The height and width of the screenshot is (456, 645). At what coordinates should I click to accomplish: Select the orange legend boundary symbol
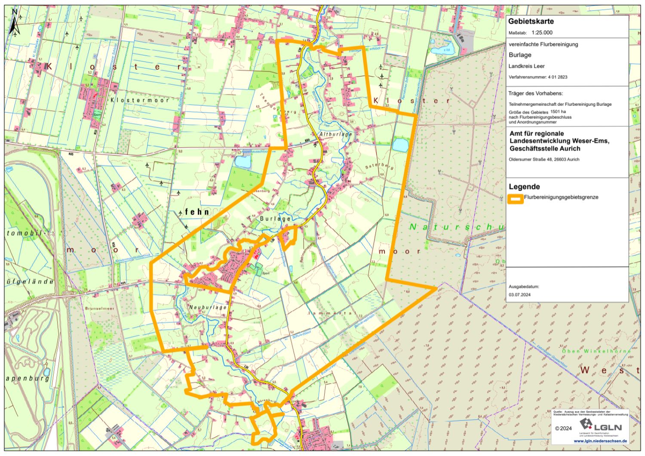[515, 199]
